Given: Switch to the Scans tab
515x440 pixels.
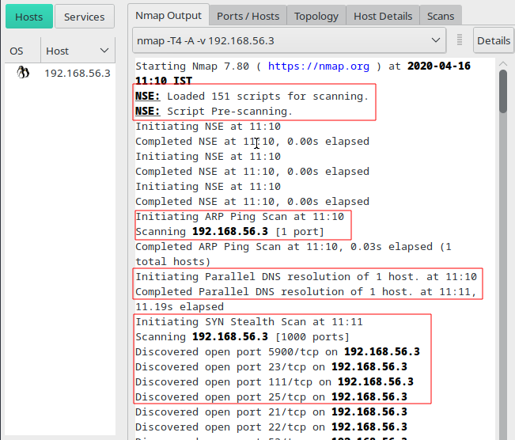Looking at the screenshot, I should 441,16.
